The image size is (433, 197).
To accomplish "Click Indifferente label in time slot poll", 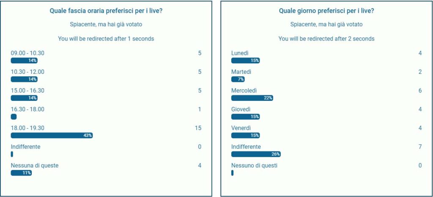I will pos(25,147).
